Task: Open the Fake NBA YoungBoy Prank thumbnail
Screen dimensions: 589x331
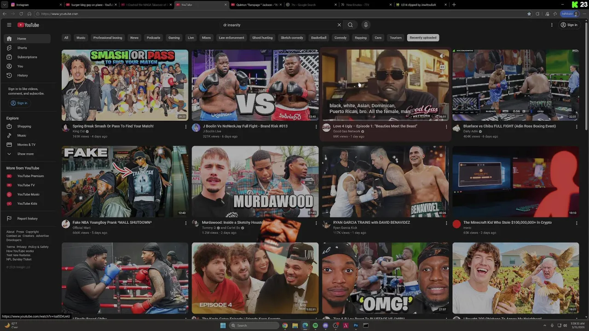Action: [125, 182]
